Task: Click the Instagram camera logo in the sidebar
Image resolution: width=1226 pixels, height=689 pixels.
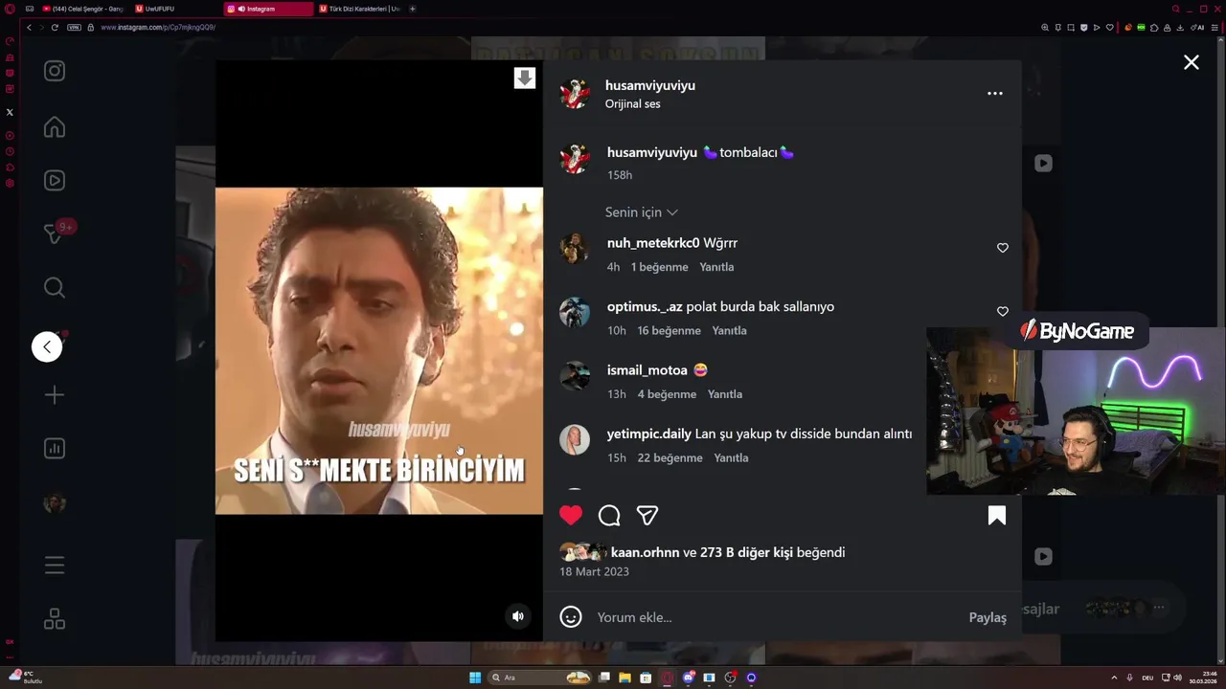Action: [55, 71]
